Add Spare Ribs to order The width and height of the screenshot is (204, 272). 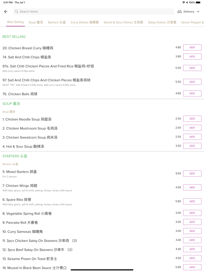point(192,202)
